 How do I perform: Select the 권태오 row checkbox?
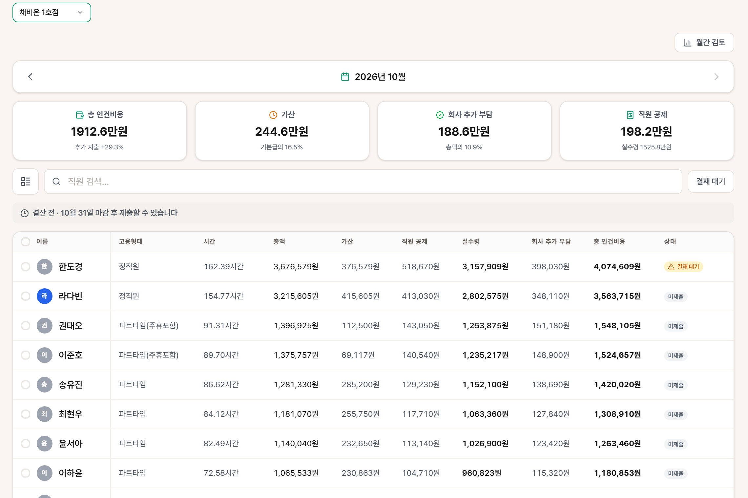point(26,326)
